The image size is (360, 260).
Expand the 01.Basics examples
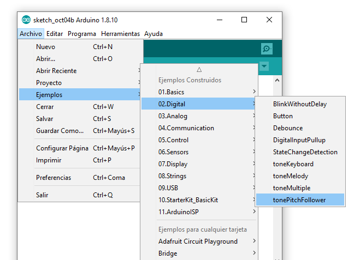click(x=199, y=92)
